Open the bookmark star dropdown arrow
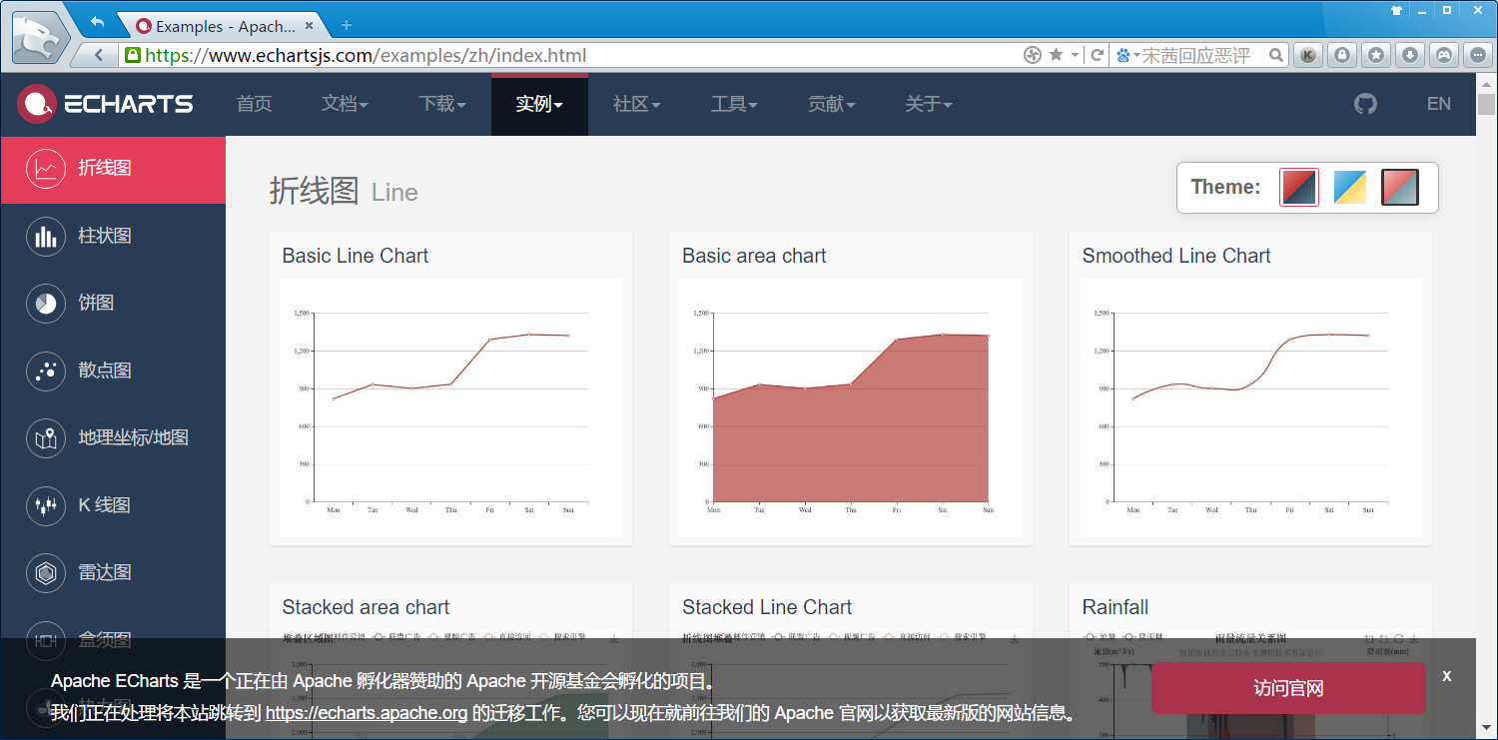The height and width of the screenshot is (740, 1498). pos(1075,56)
